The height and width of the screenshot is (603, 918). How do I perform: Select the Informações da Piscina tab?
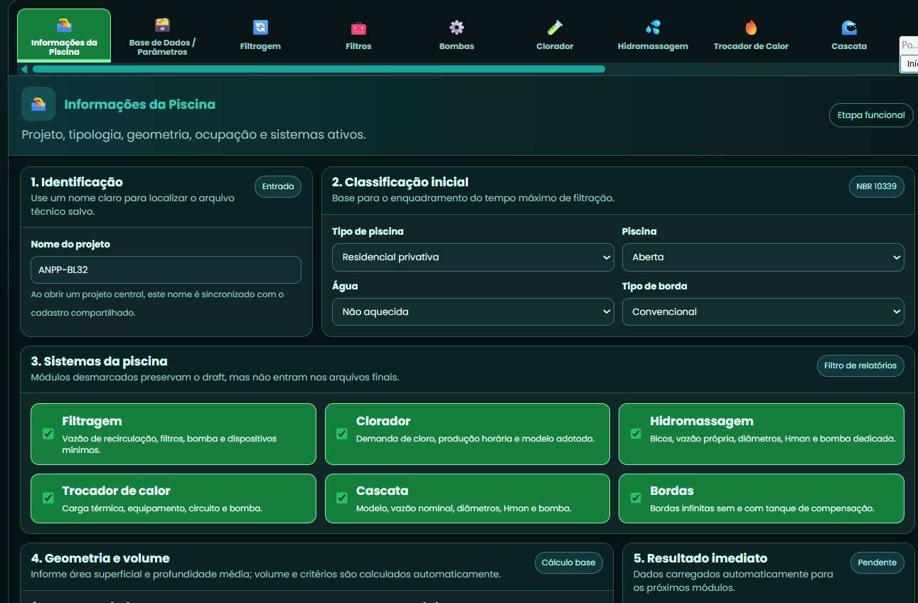pos(64,36)
